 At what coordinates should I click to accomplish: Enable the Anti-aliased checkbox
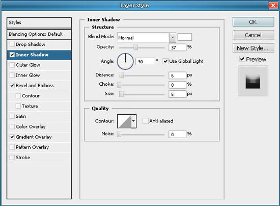pos(145,121)
